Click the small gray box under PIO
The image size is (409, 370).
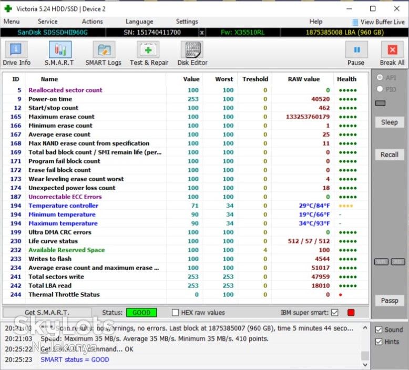pyautogui.click(x=380, y=103)
